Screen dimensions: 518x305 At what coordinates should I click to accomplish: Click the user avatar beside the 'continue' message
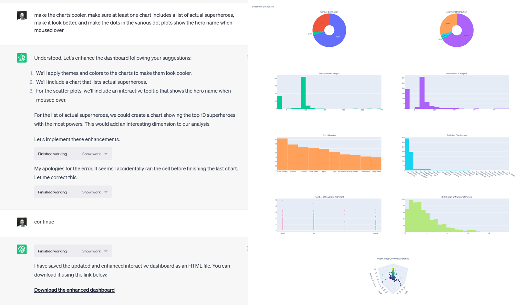[22, 222]
